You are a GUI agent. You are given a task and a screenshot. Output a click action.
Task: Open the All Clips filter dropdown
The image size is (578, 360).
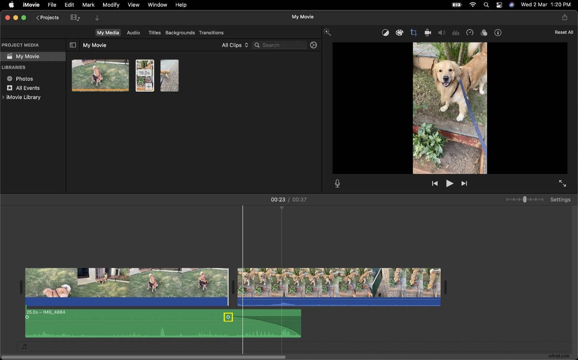tap(235, 45)
